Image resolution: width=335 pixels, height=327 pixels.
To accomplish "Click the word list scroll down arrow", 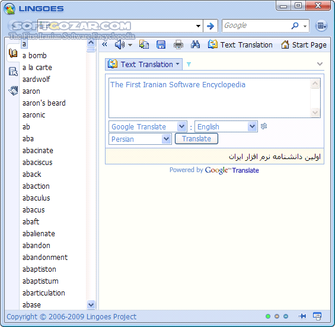I will (91, 304).
